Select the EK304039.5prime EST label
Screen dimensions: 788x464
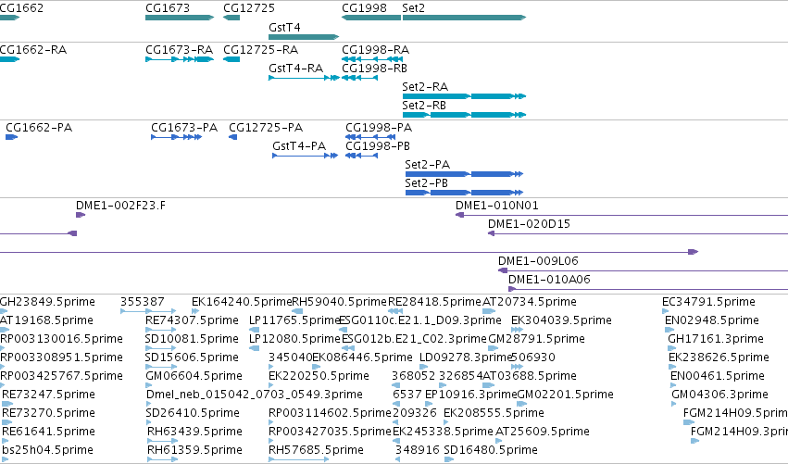[x=561, y=320]
